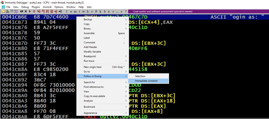The image size is (269, 119).
Task: Open the breakpoints window via 'b' button
Action: click(105, 12)
